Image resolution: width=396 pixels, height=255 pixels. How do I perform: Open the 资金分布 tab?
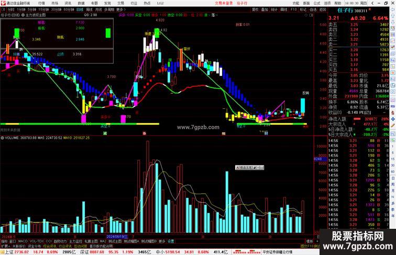[x=34, y=246]
